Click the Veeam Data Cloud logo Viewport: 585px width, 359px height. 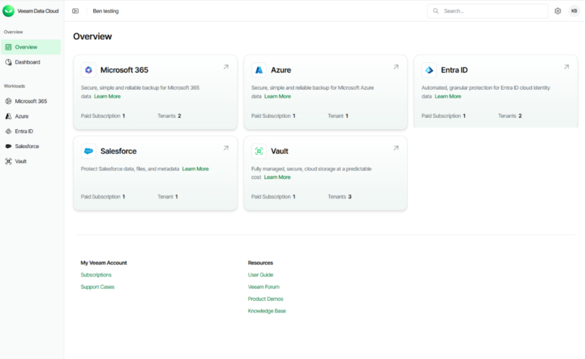[x=9, y=11]
